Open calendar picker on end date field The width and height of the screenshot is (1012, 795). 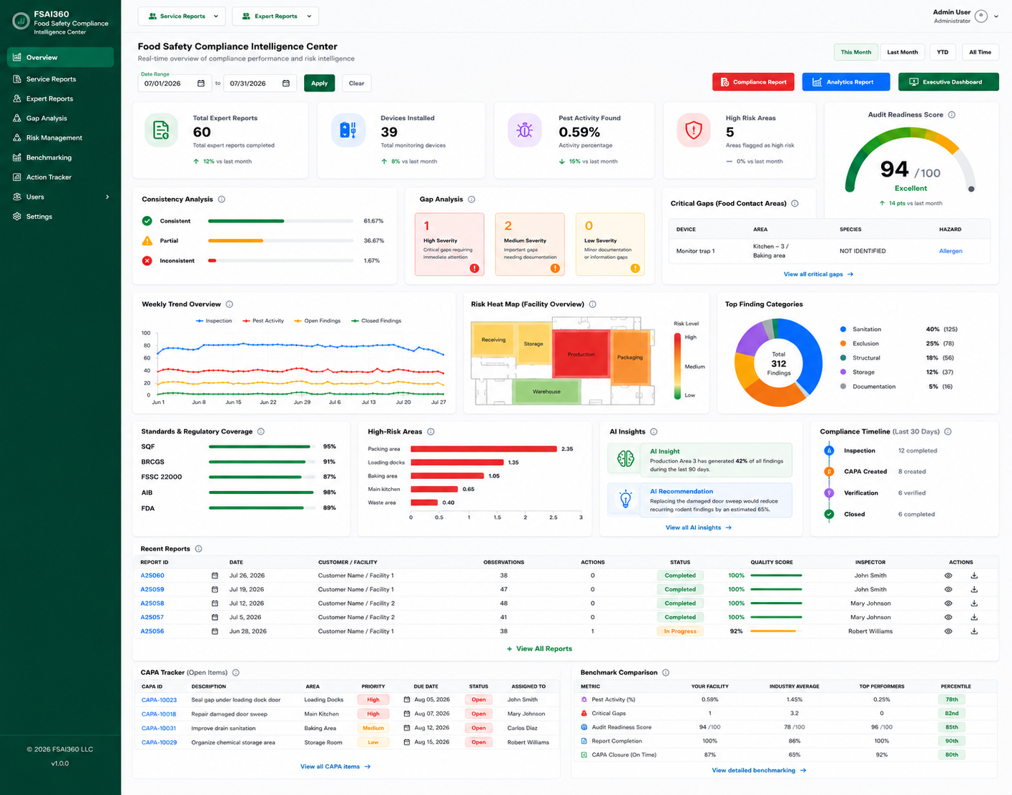click(x=286, y=84)
